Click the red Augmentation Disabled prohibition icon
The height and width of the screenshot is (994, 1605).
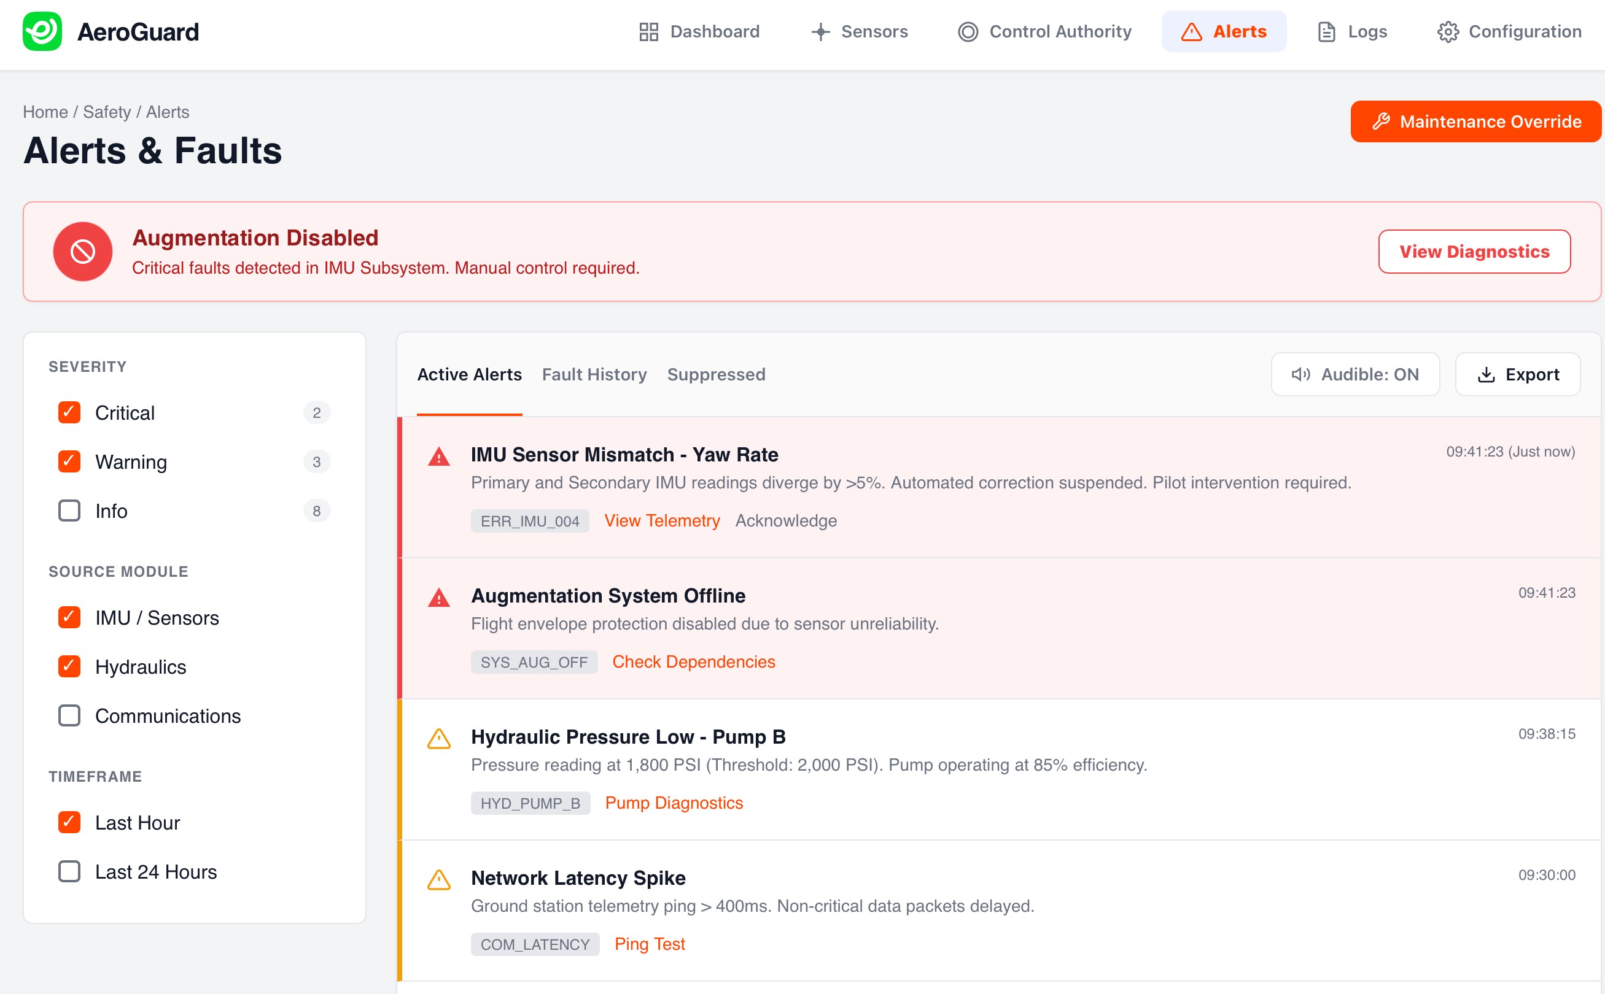click(x=83, y=251)
